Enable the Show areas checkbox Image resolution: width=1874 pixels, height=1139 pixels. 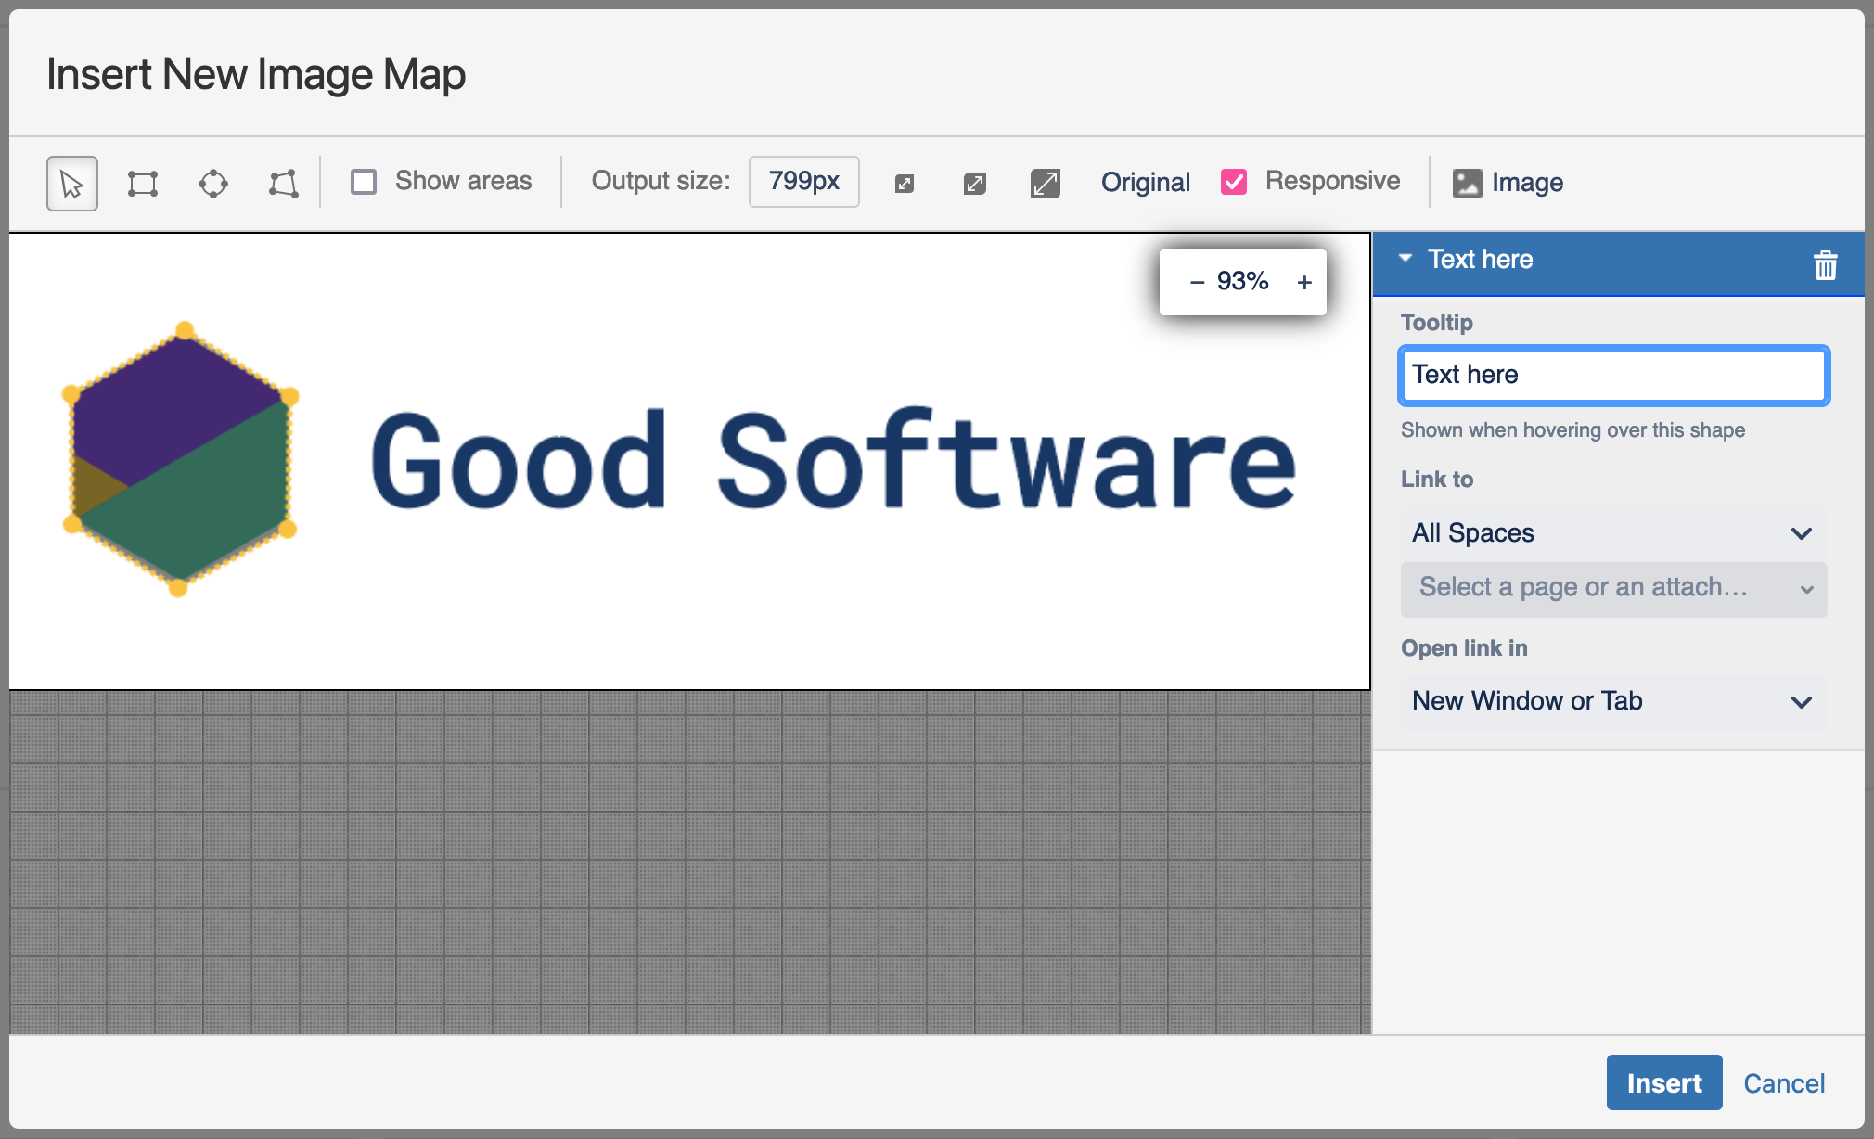(363, 182)
